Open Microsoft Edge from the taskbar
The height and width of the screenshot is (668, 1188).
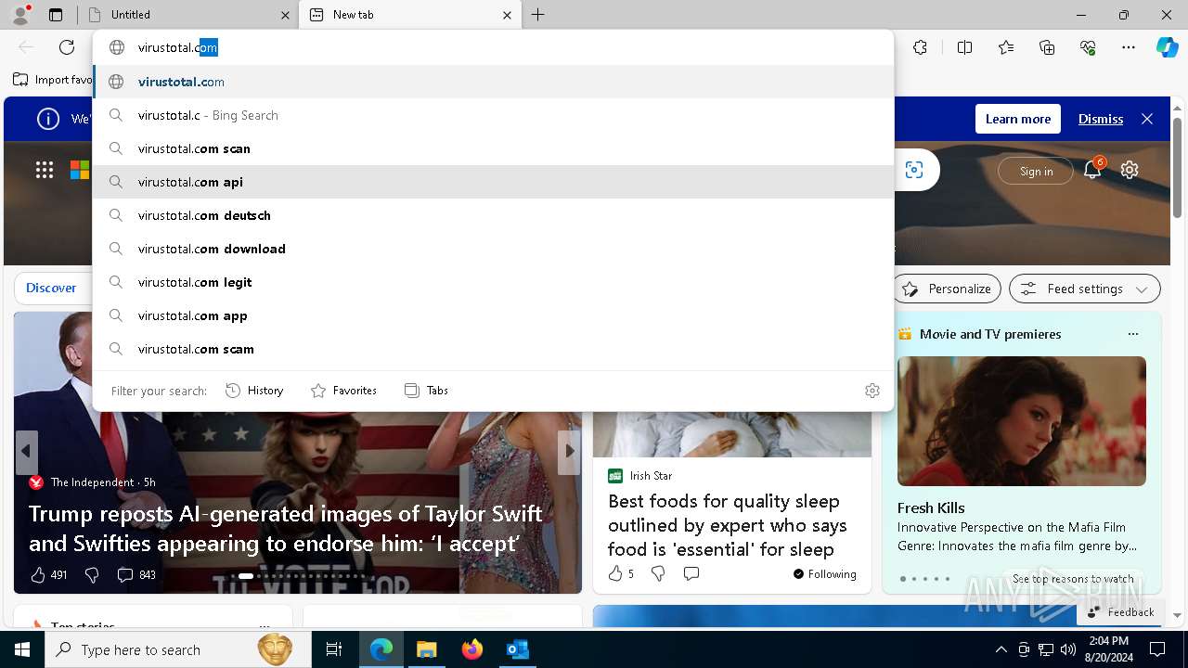(x=381, y=649)
